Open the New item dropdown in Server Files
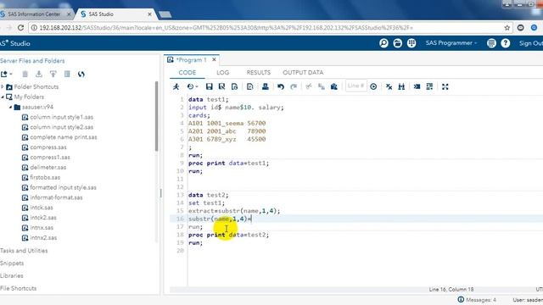The image size is (543, 305). (x=7, y=74)
